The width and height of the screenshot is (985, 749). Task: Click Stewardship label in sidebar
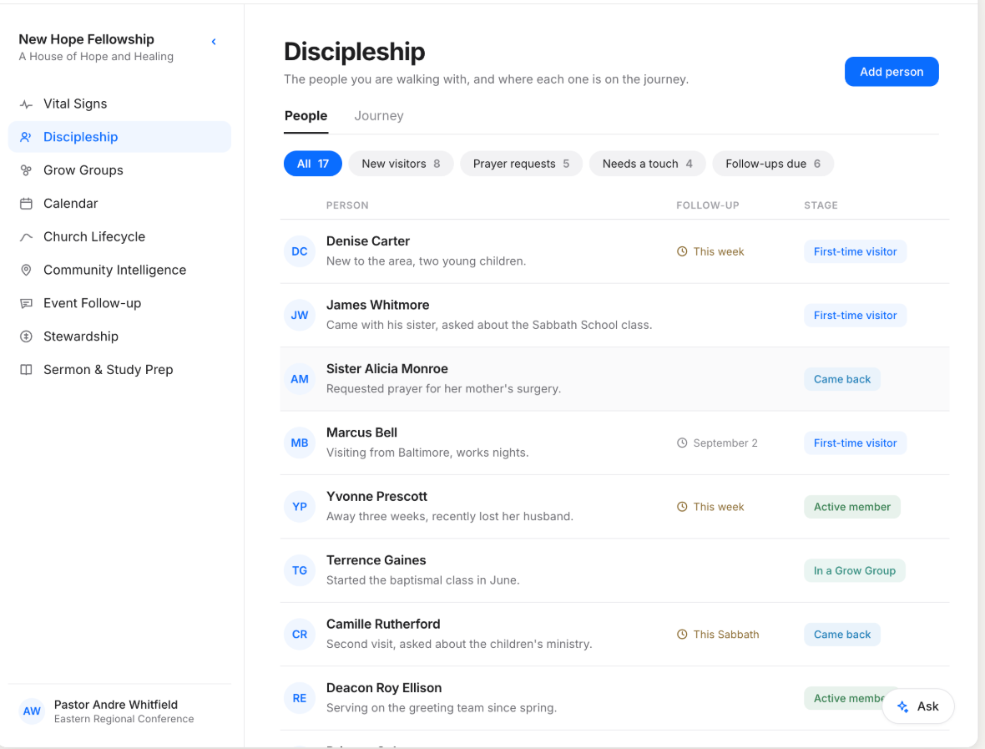coord(81,337)
